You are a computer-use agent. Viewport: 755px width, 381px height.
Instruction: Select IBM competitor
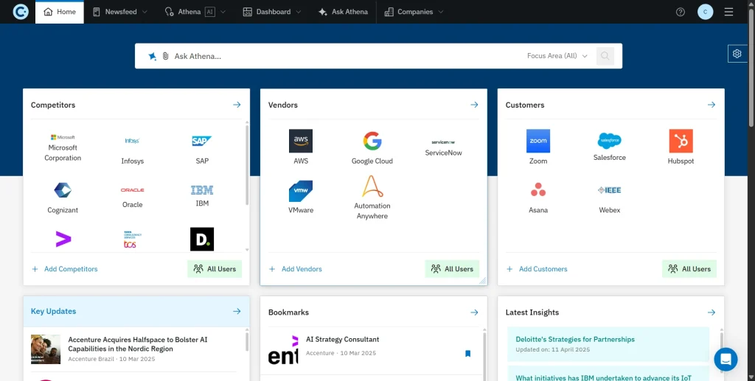[x=202, y=196]
